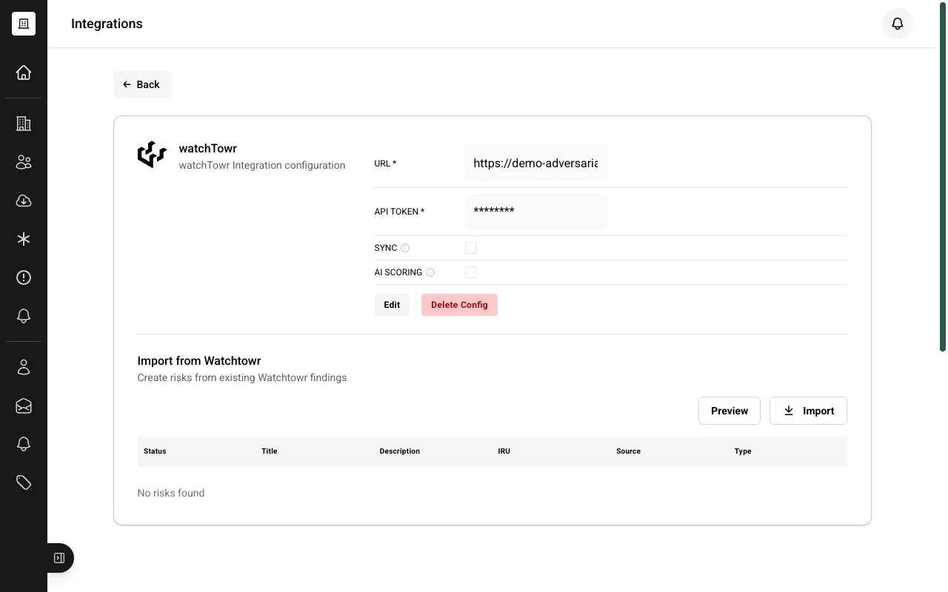This screenshot has height=592, width=948.
Task: Click the API TOKEN input field
Action: pyautogui.click(x=535, y=212)
